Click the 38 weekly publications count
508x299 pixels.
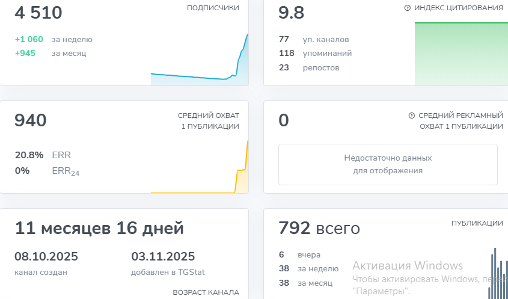[284, 268]
